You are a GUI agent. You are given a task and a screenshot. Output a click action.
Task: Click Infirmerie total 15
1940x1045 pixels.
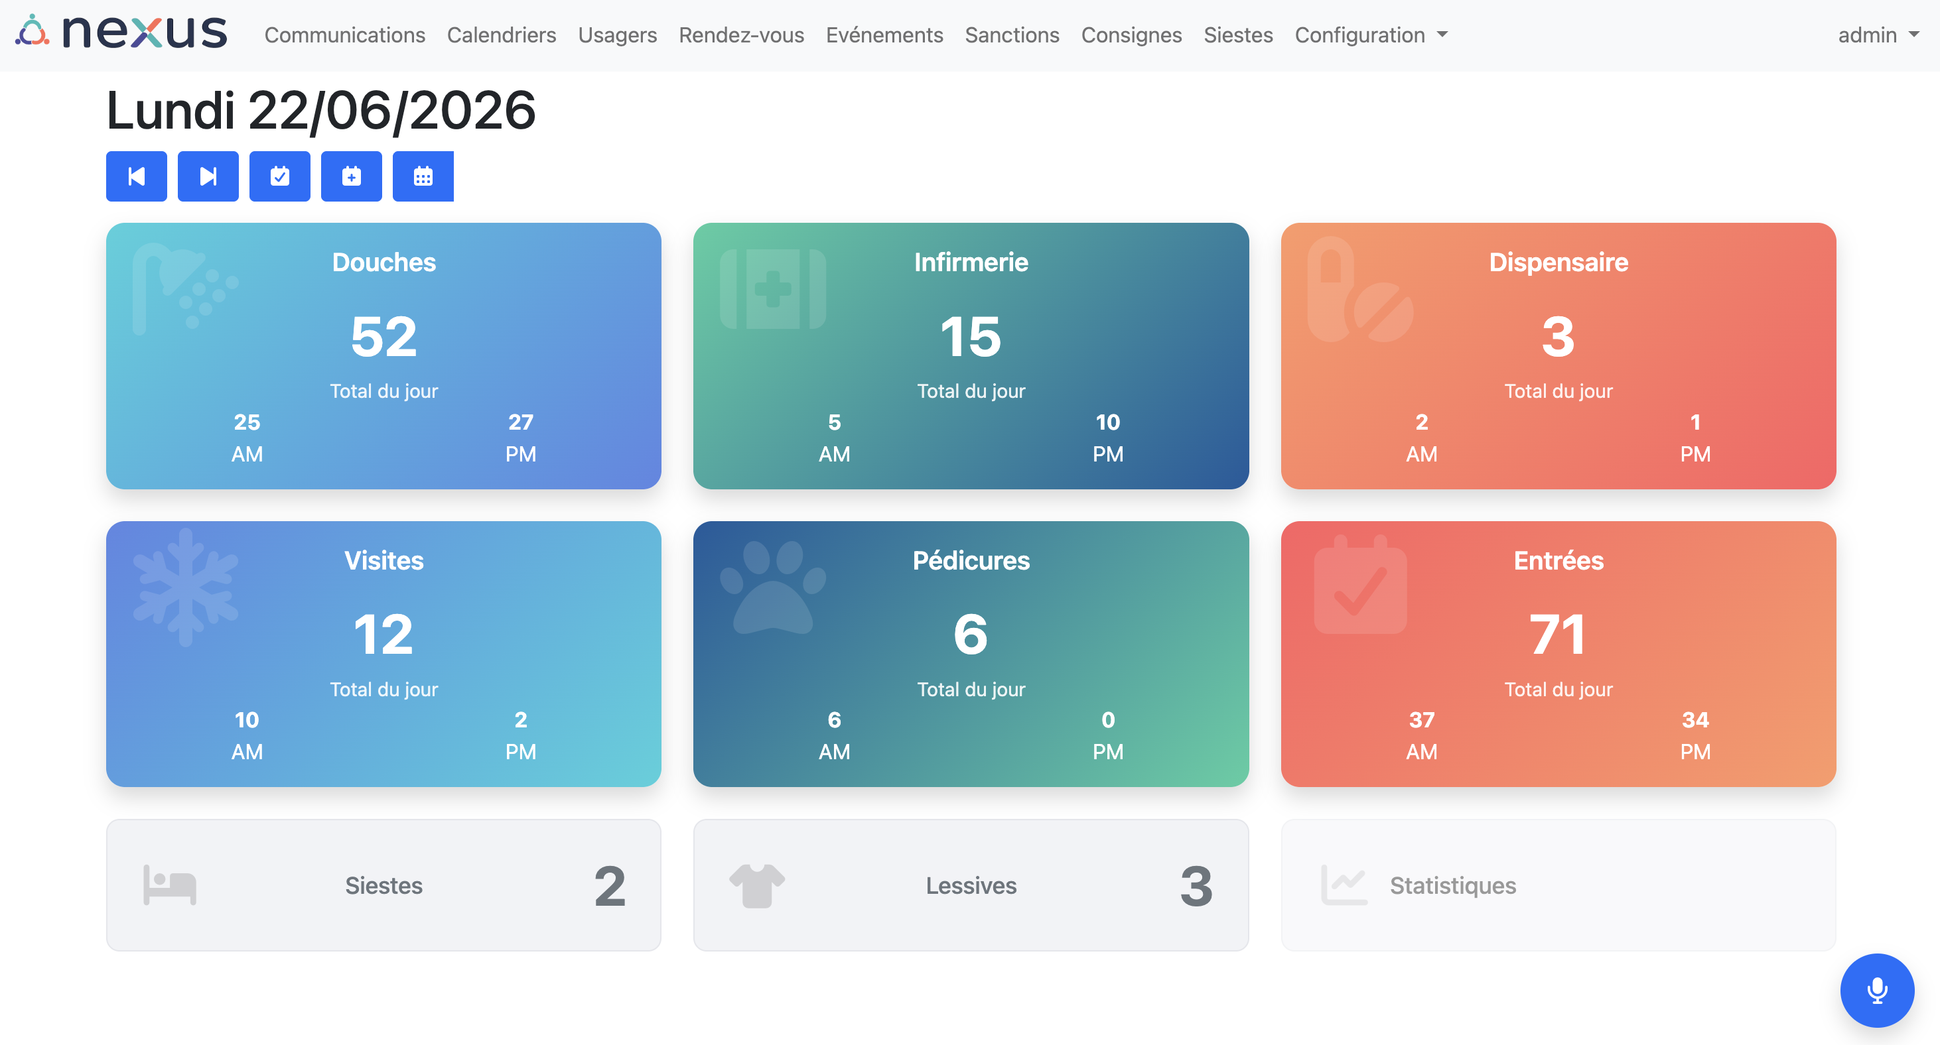coord(971,336)
